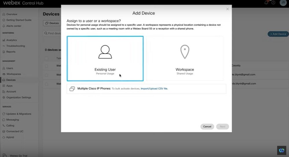Switch to the Devices tab
289x157 pixels.
coord(52,23)
